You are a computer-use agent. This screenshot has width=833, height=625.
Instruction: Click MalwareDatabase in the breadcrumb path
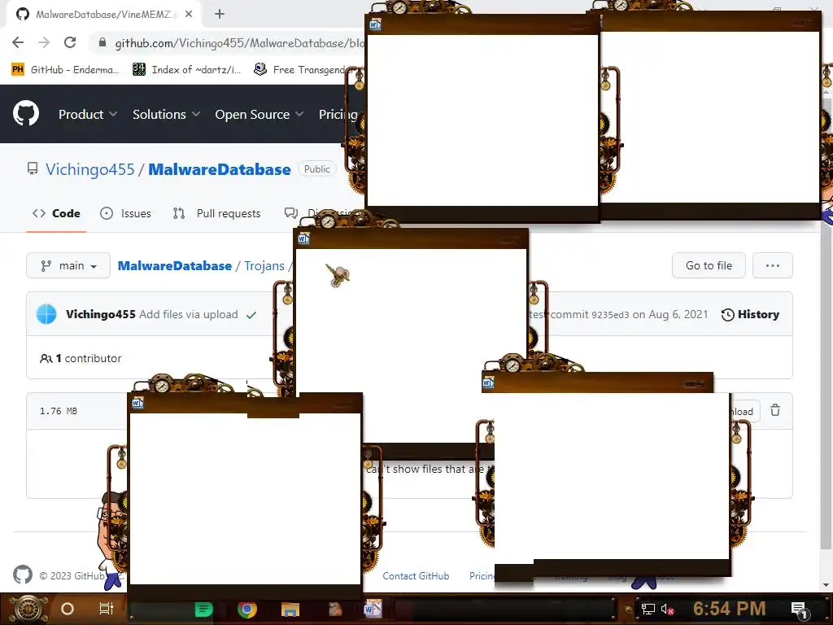175,266
